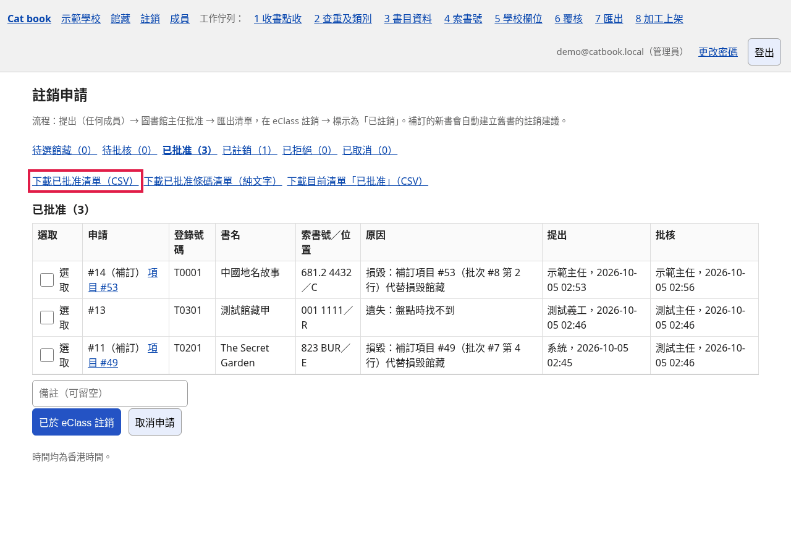The width and height of the screenshot is (791, 556).
Task: Go to queue step 5 學校欄位
Action: coord(518,19)
